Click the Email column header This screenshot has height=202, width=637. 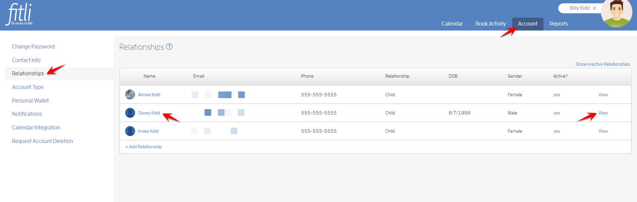tap(199, 76)
